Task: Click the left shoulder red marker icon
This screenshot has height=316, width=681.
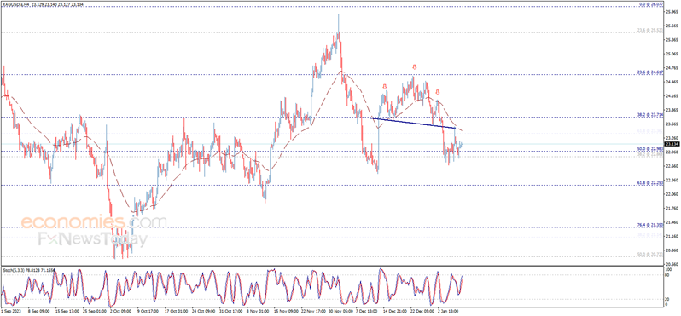Action: [x=385, y=87]
